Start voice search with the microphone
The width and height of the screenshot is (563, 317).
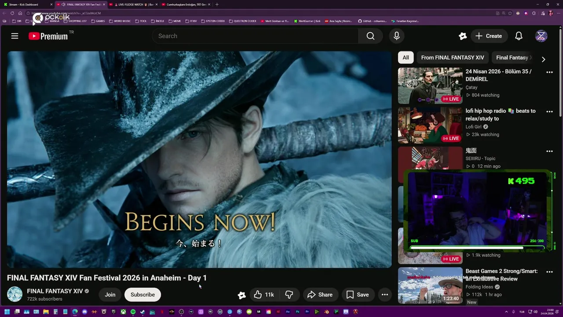(397, 36)
